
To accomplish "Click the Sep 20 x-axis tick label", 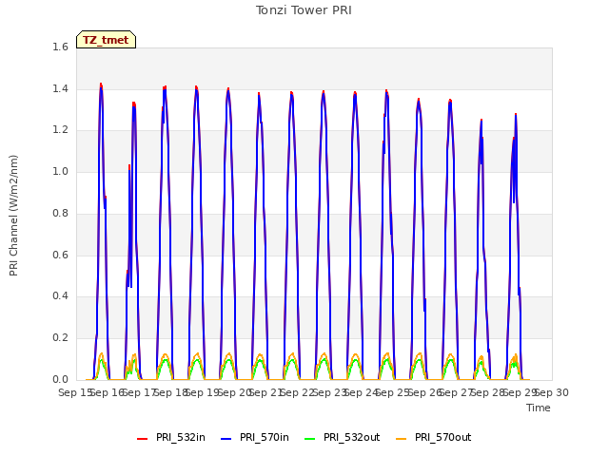I will point(234,392).
